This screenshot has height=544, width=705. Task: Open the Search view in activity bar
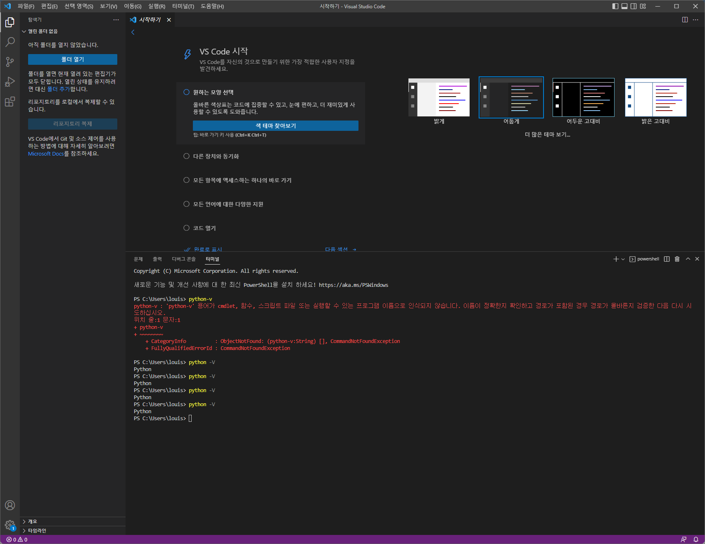click(x=10, y=42)
